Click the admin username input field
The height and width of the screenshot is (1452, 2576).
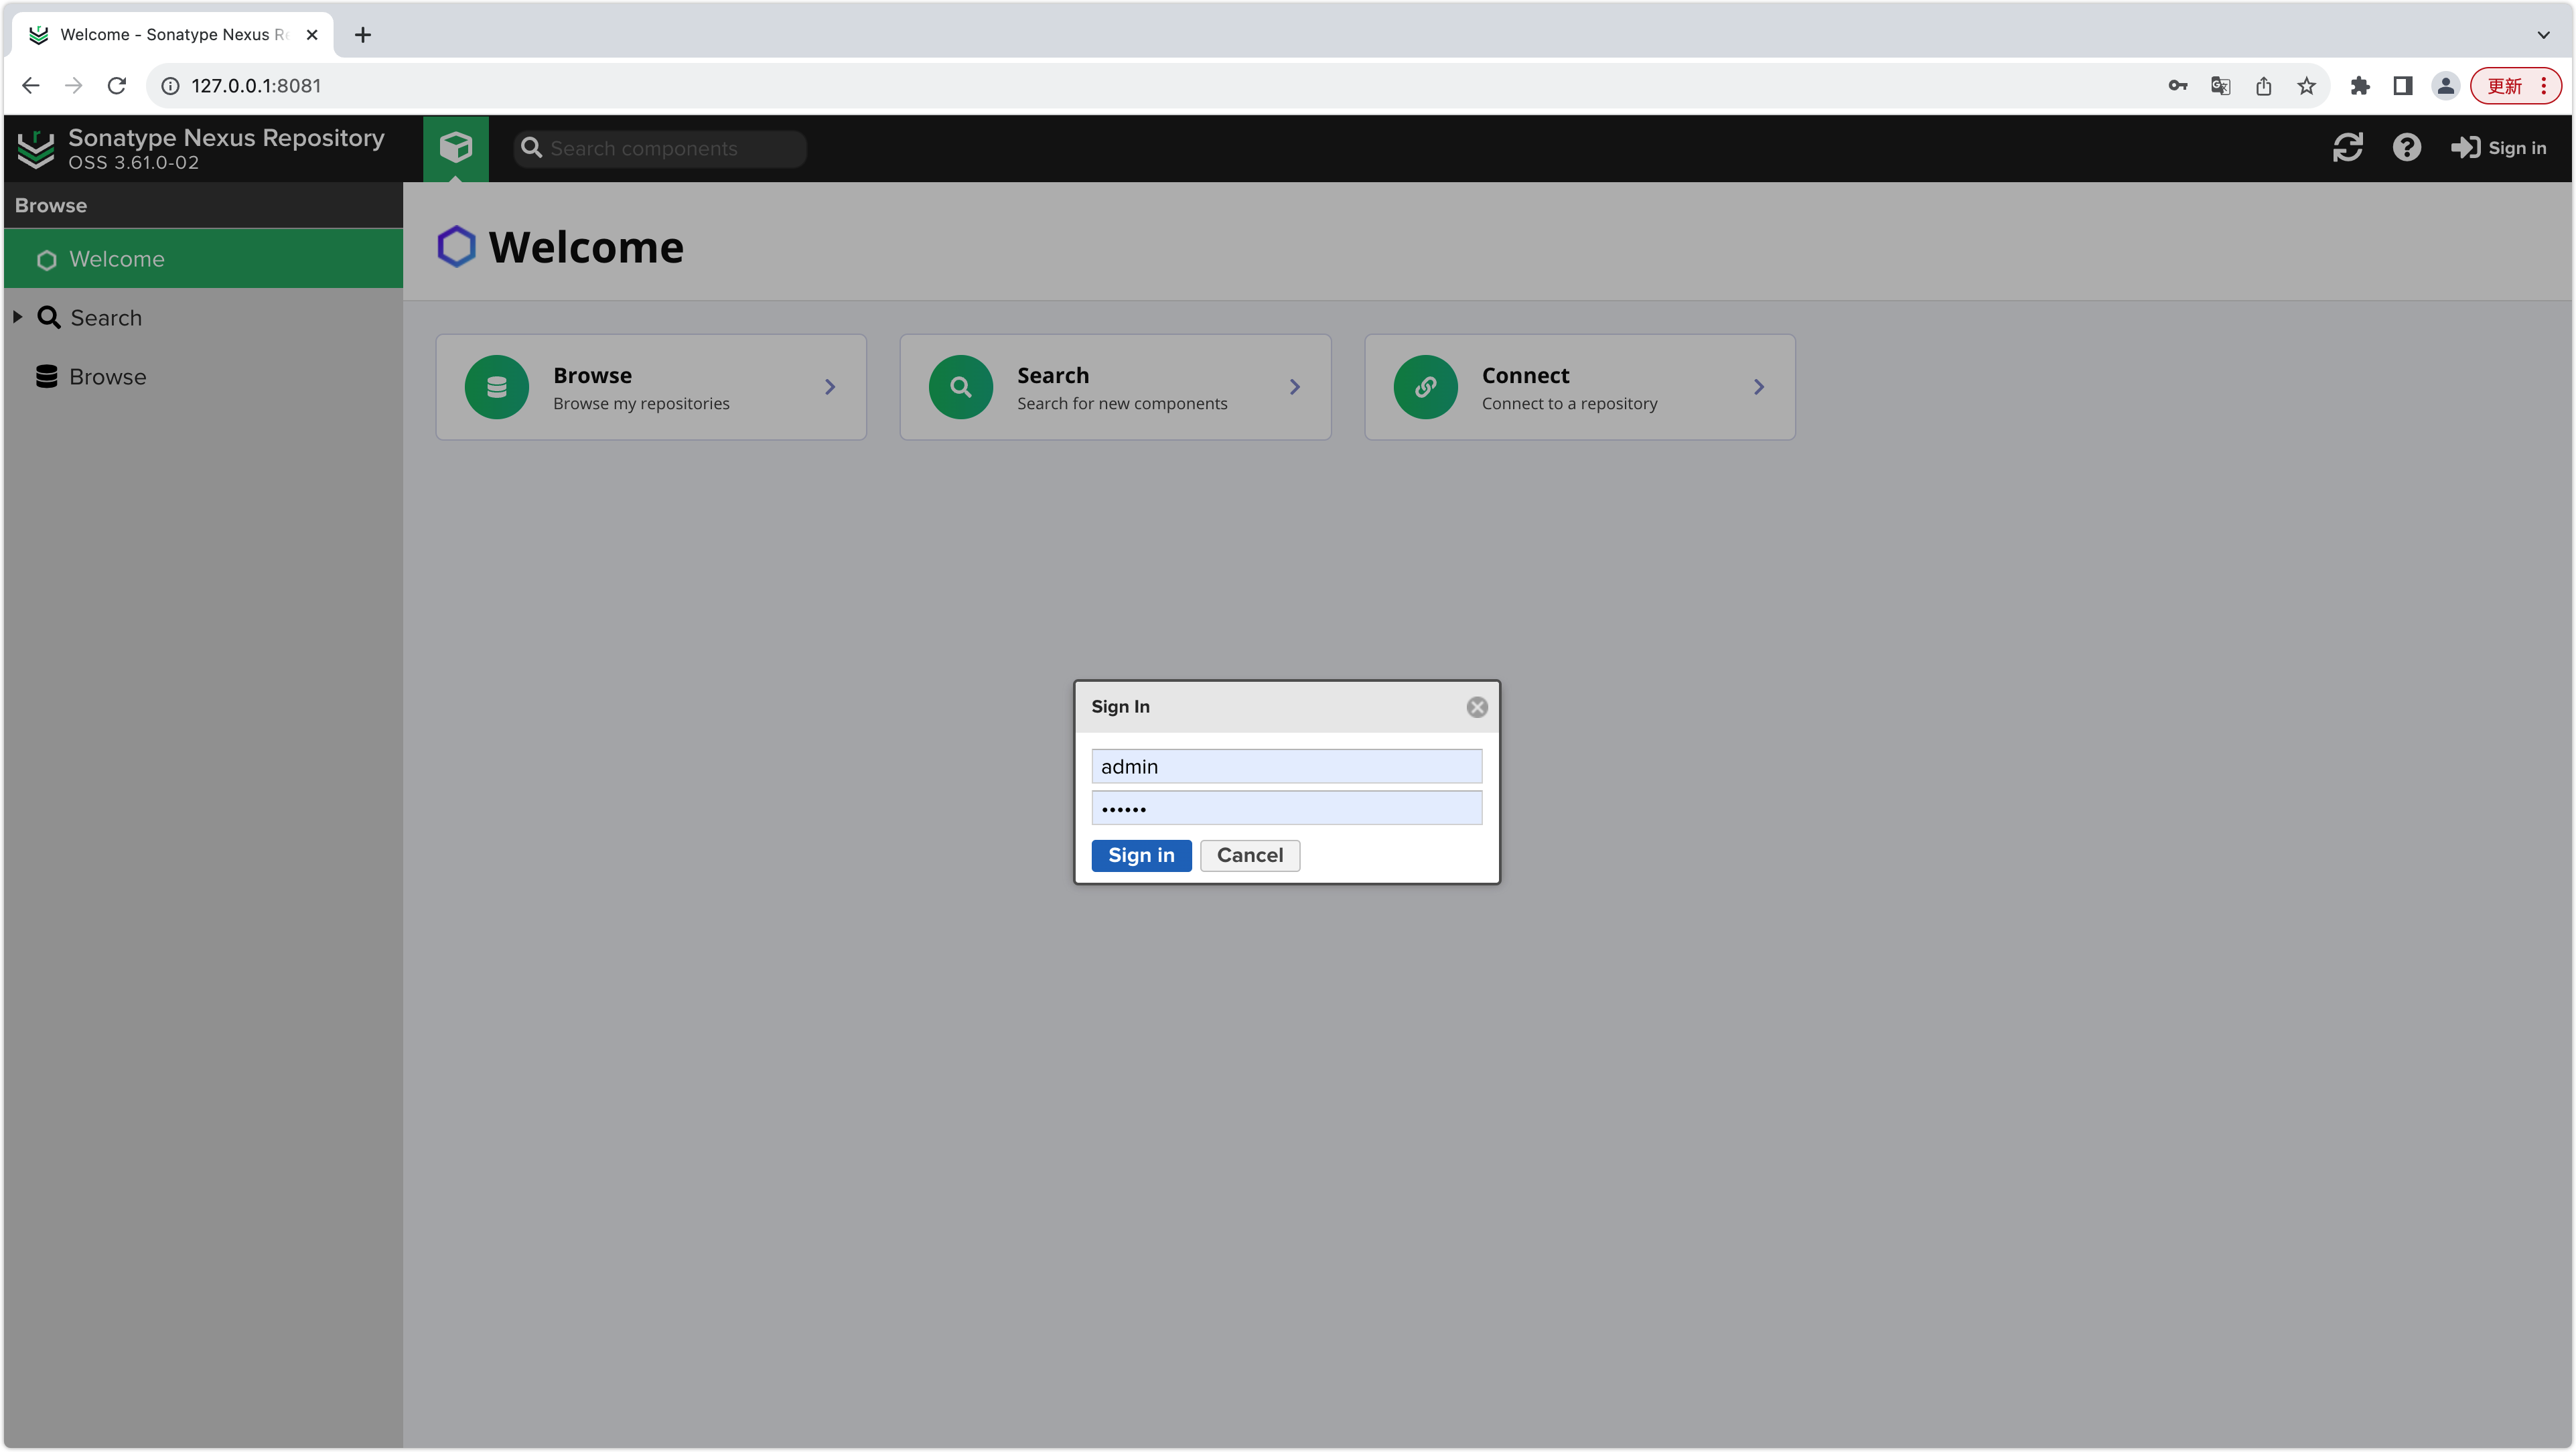(1286, 767)
